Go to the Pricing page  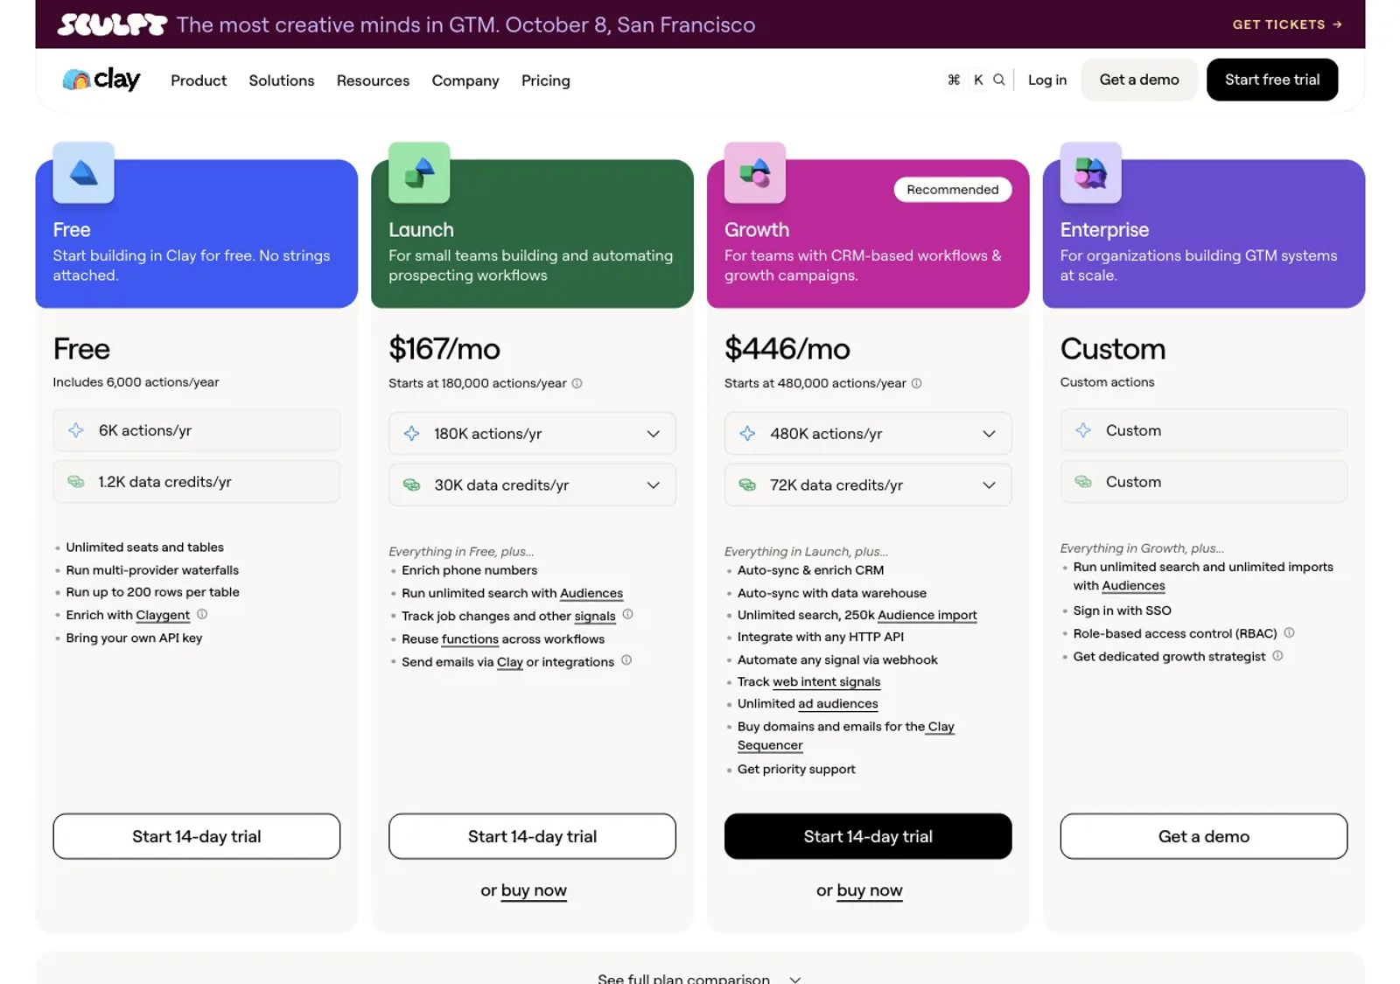pos(546,80)
